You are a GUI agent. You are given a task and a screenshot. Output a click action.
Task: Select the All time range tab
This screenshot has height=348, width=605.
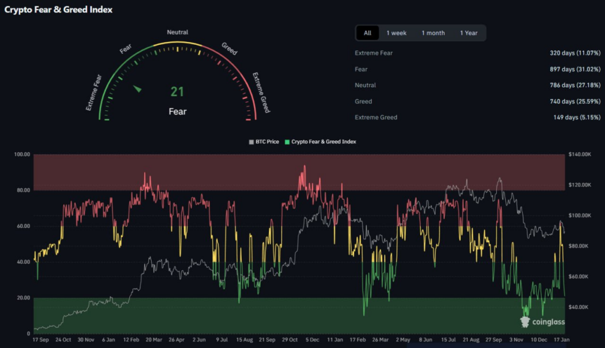coord(367,33)
